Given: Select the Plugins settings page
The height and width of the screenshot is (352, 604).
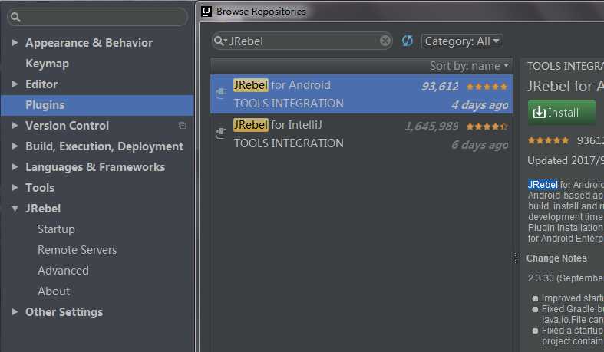Looking at the screenshot, I should click(97, 105).
